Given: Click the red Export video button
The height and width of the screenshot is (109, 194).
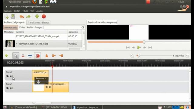Looking at the screenshot, I should tap(44, 16).
